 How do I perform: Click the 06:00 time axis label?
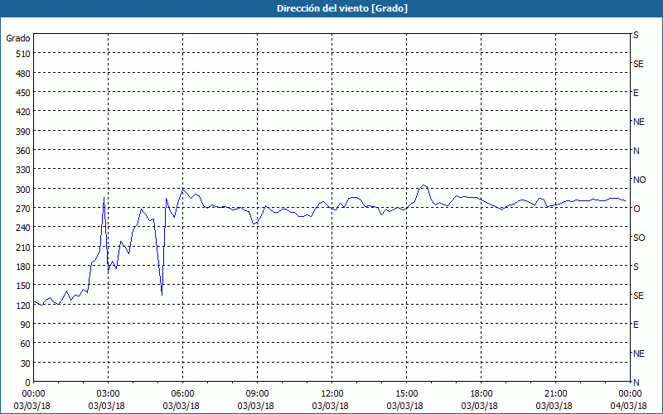tap(182, 394)
